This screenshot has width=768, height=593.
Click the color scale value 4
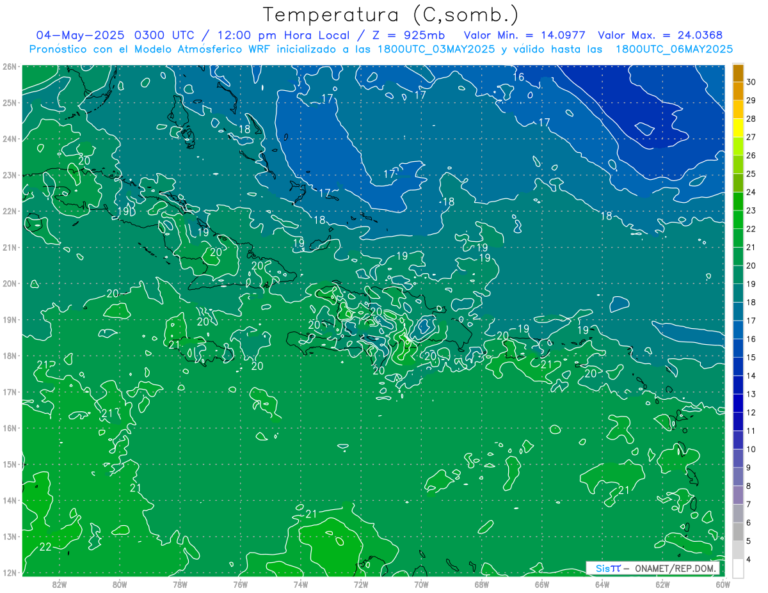coord(749,559)
